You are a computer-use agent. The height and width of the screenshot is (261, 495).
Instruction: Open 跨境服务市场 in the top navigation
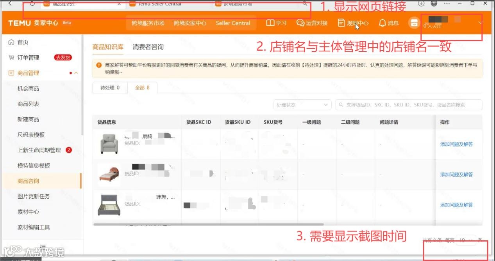(x=148, y=23)
